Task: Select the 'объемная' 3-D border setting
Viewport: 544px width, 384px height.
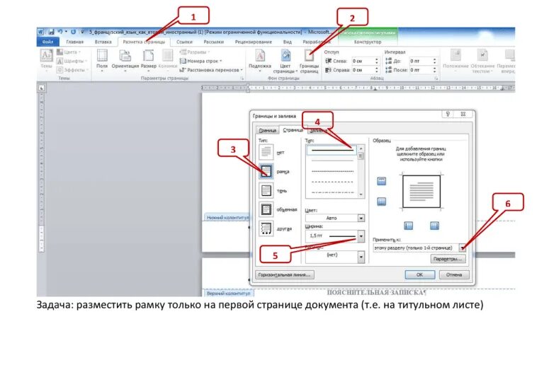Action: coord(266,209)
